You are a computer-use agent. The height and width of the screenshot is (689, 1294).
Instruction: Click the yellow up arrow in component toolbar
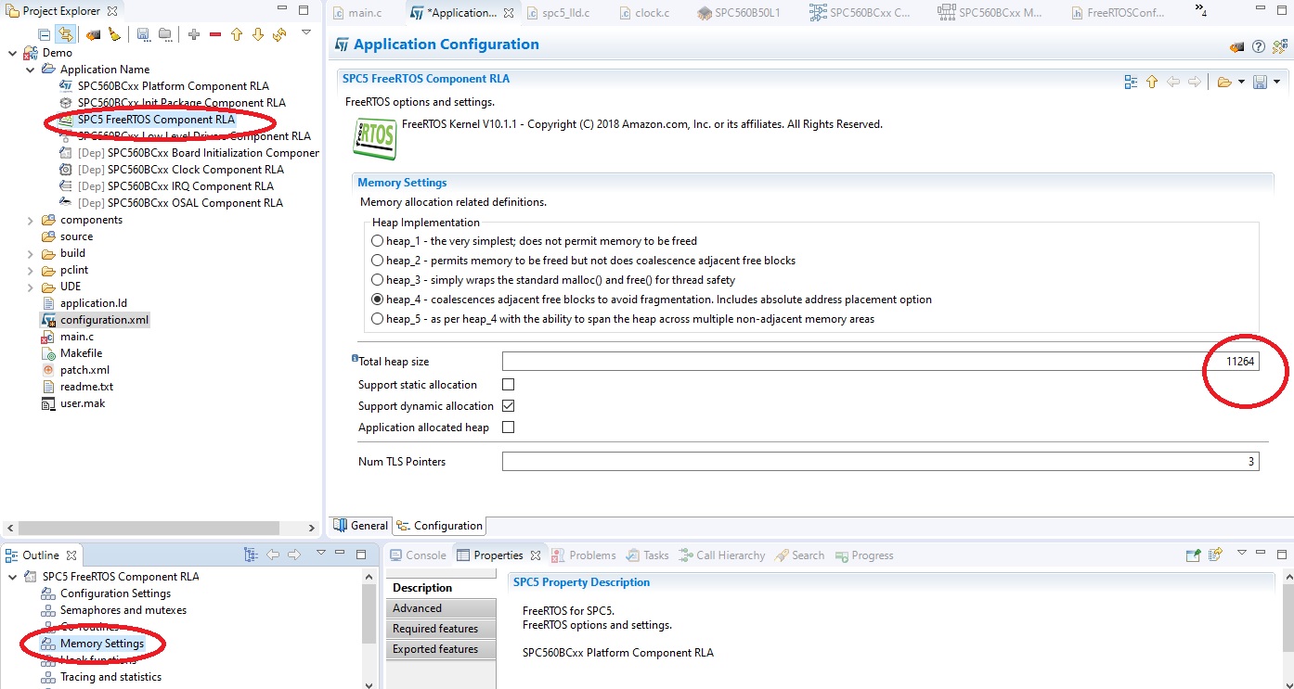pos(1152,82)
